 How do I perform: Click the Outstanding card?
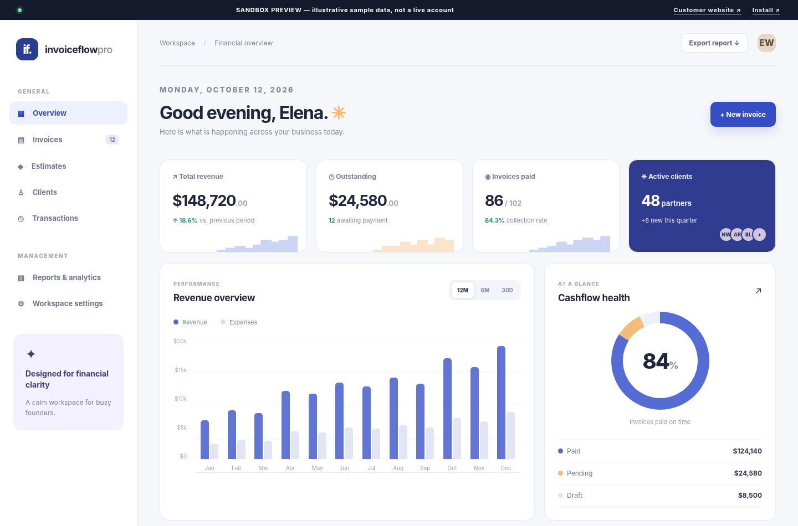[x=390, y=206]
